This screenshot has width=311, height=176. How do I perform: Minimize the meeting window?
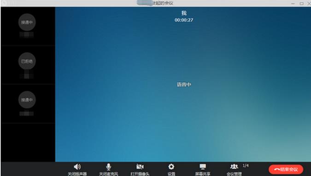point(293,3)
